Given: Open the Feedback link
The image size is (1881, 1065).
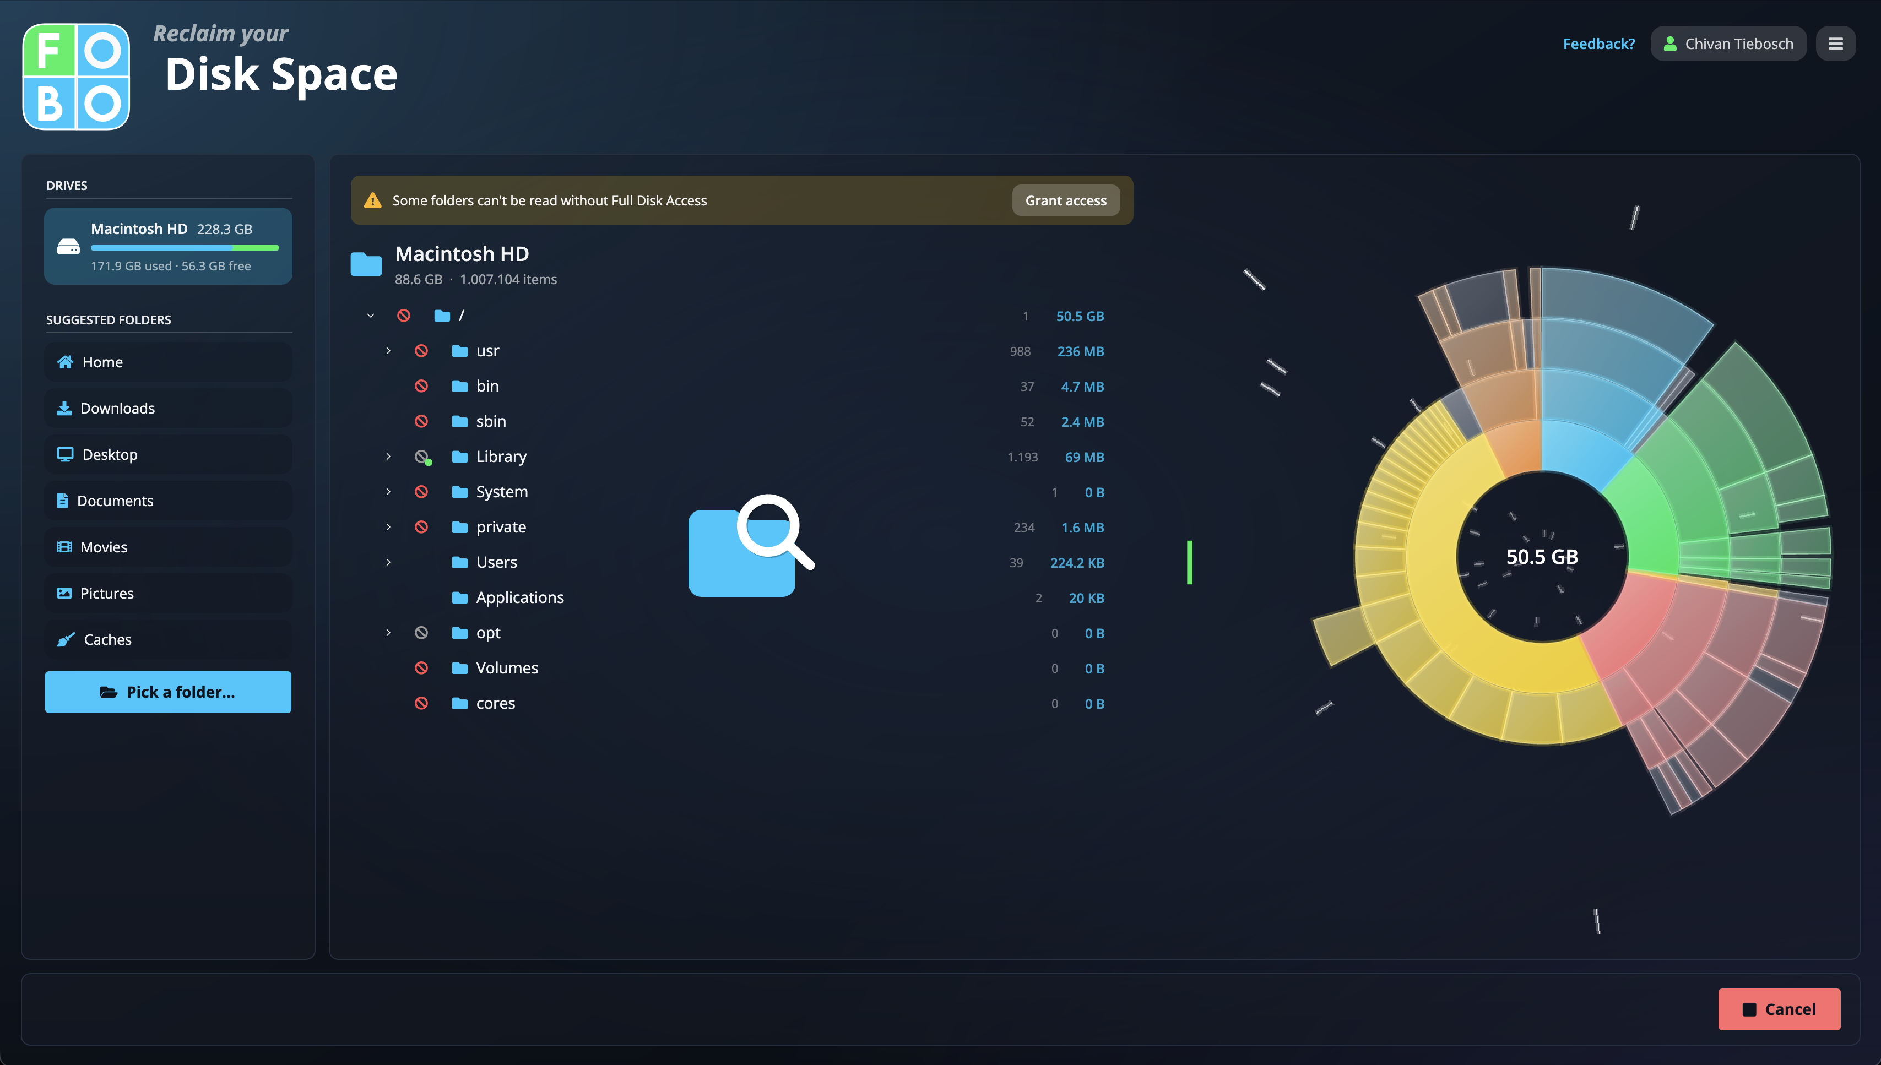Looking at the screenshot, I should pos(1598,44).
